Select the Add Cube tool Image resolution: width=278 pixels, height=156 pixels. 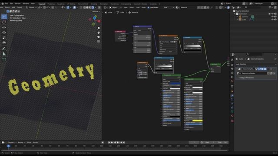click(x=4, y=59)
